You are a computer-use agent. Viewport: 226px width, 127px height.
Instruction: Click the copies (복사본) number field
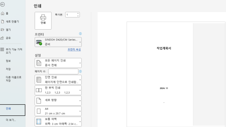coord(71,15)
